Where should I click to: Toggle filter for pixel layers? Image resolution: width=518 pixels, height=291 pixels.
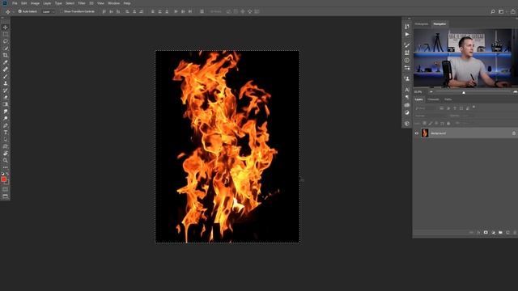tap(442, 108)
